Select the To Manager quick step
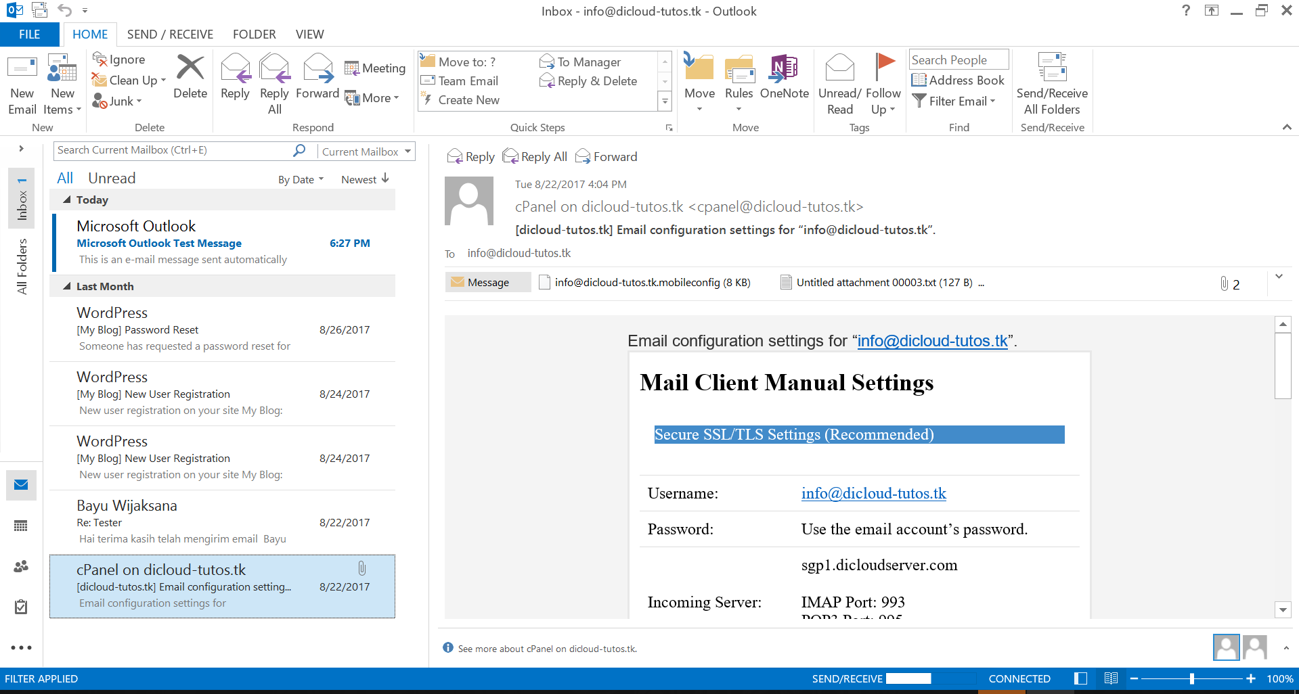 point(580,62)
